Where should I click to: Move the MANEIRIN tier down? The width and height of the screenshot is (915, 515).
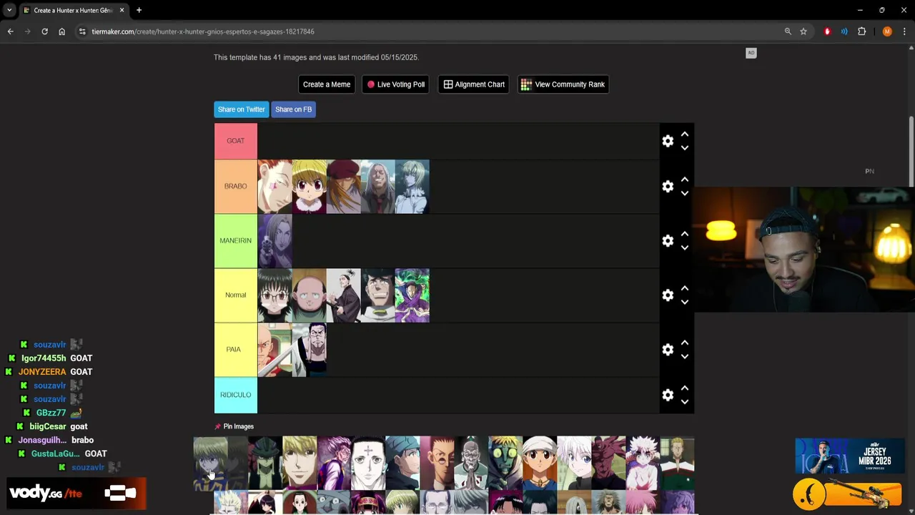(x=685, y=248)
